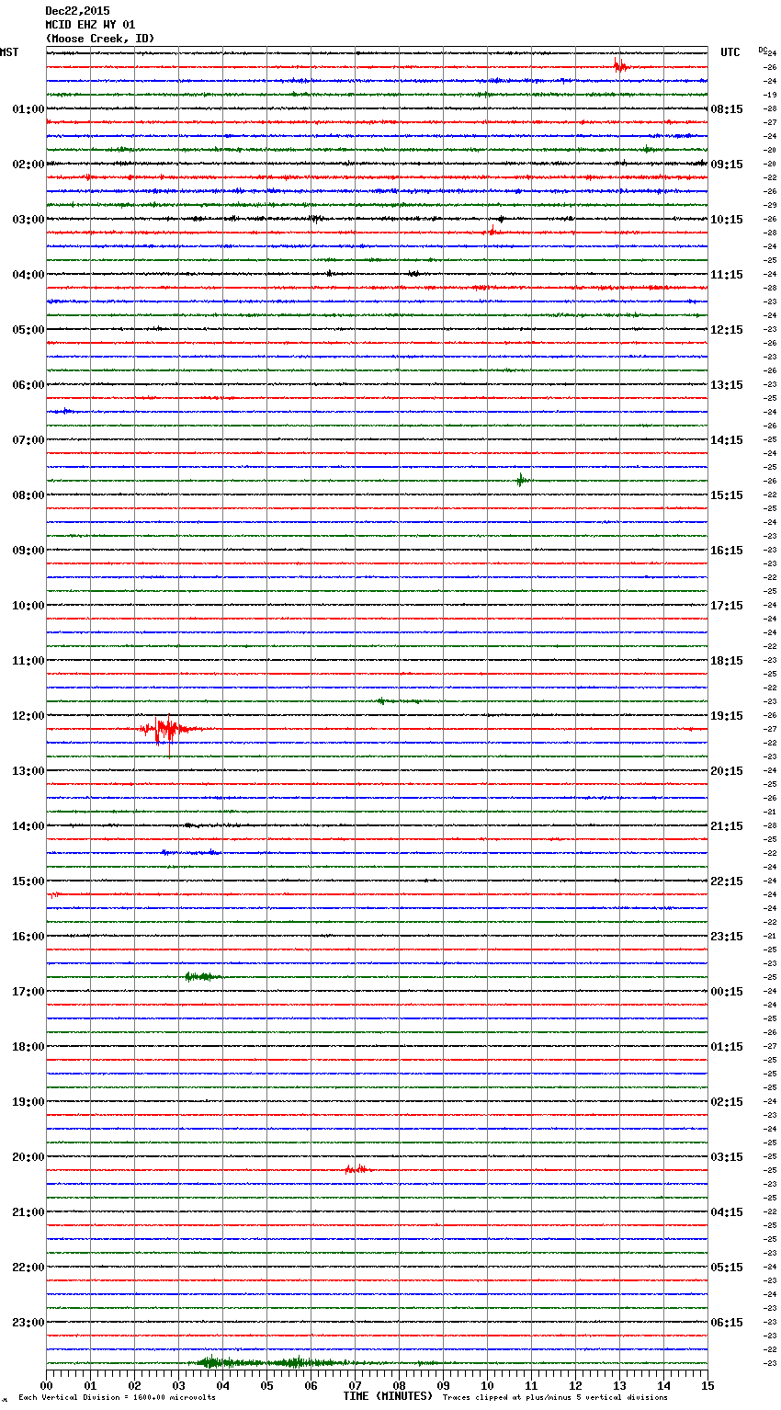Click the 14:00 MST hour label
This screenshot has width=781, height=1410.
[x=28, y=826]
